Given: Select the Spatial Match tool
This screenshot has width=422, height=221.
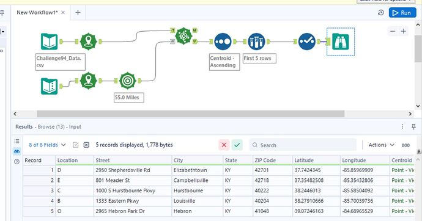Looking at the screenshot, I should 183,36.
